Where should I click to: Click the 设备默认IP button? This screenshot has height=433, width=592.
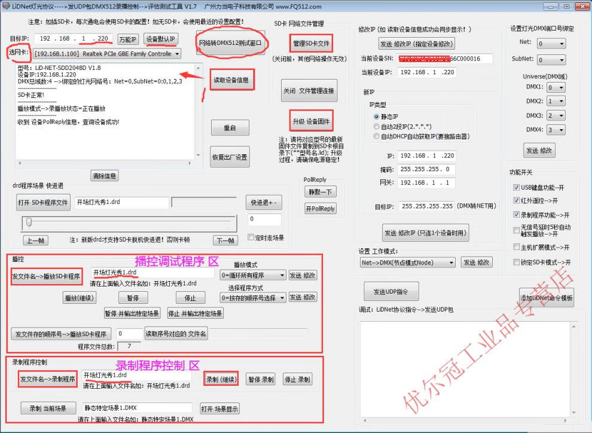tap(160, 39)
